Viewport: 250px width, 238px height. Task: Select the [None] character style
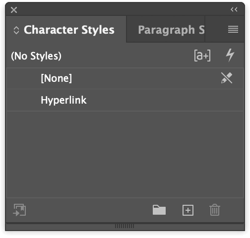click(125, 78)
